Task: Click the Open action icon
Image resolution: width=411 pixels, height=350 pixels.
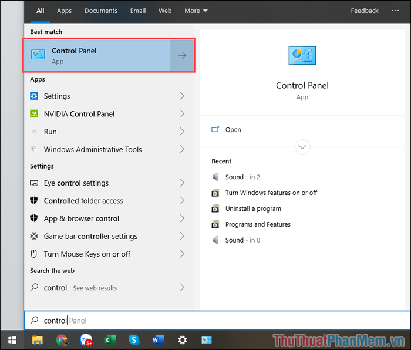Action: coord(215,129)
